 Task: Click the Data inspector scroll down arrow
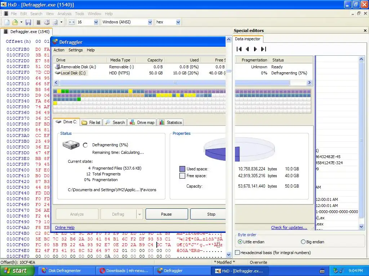pos(361,227)
